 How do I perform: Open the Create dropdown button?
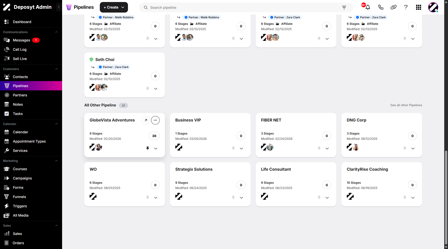point(114,7)
